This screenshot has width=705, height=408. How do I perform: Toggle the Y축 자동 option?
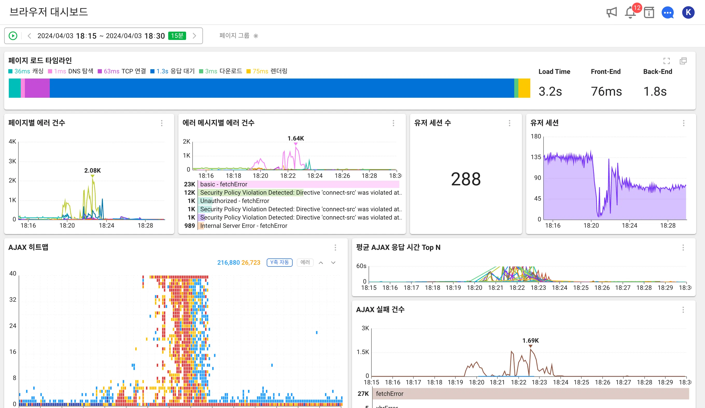pyautogui.click(x=279, y=263)
